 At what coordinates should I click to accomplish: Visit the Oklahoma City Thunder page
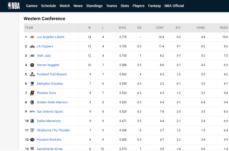(53, 130)
